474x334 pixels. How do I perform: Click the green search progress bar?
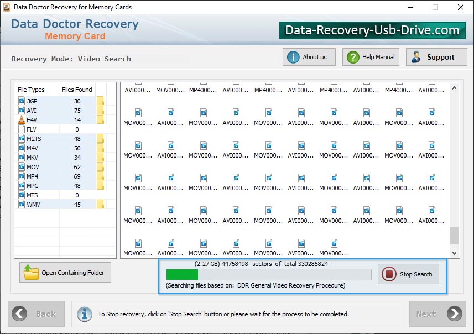[269, 274]
